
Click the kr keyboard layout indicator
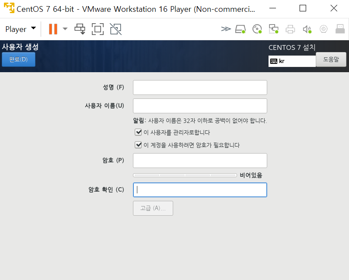(292, 61)
